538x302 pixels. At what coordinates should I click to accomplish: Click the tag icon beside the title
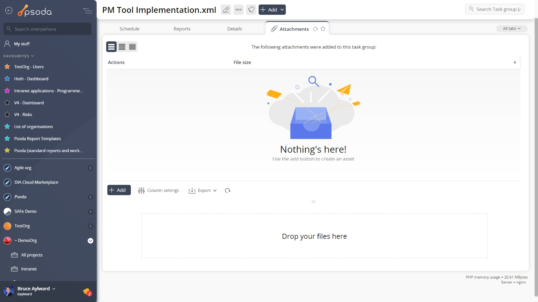click(251, 10)
